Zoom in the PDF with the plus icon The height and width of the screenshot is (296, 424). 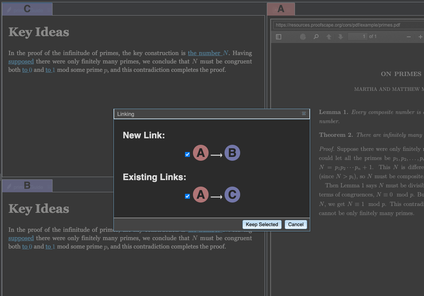coord(420,37)
